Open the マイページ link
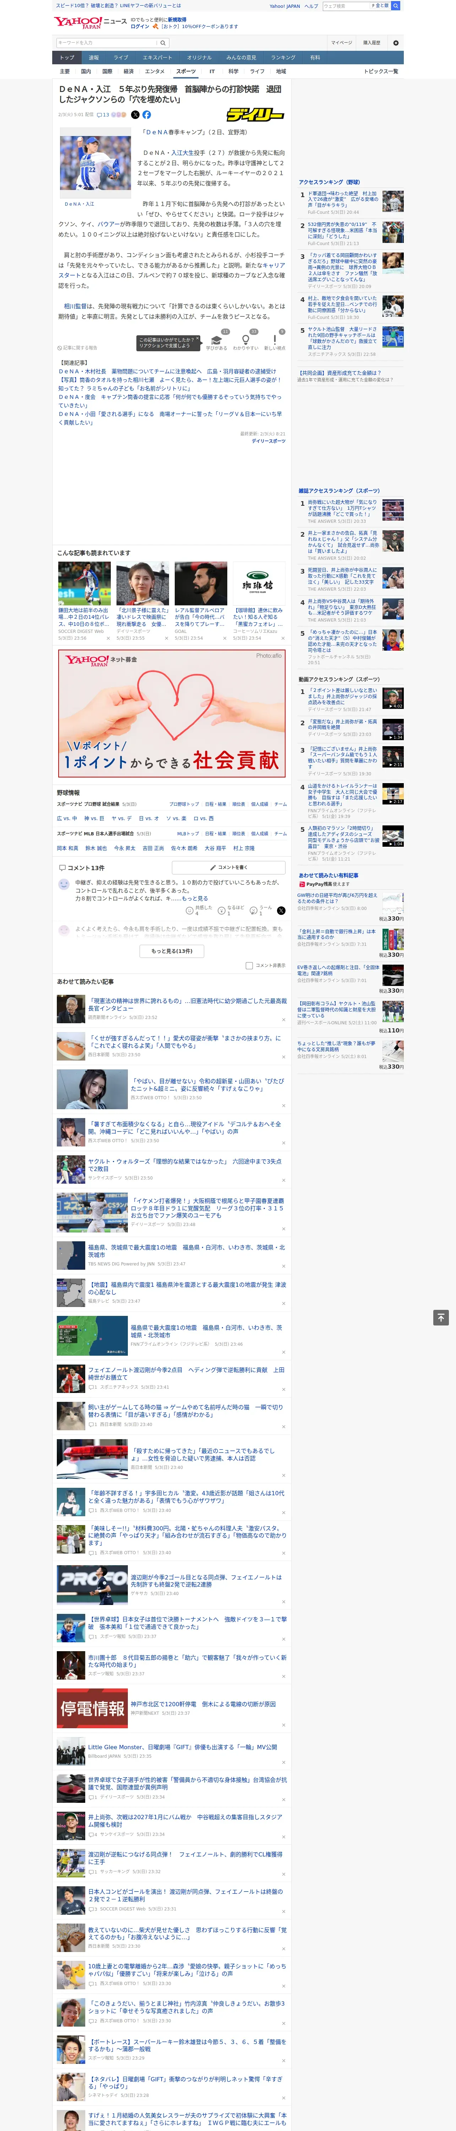The height and width of the screenshot is (2131, 456). 341,43
